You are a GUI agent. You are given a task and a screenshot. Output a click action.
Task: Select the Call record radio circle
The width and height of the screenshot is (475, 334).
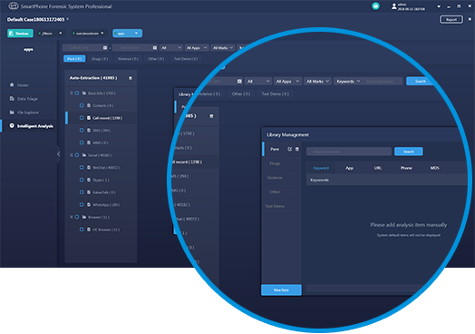click(82, 118)
